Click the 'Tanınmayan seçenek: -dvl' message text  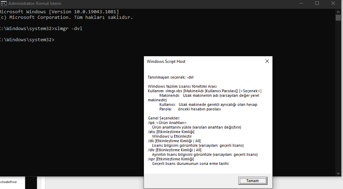tap(170, 77)
